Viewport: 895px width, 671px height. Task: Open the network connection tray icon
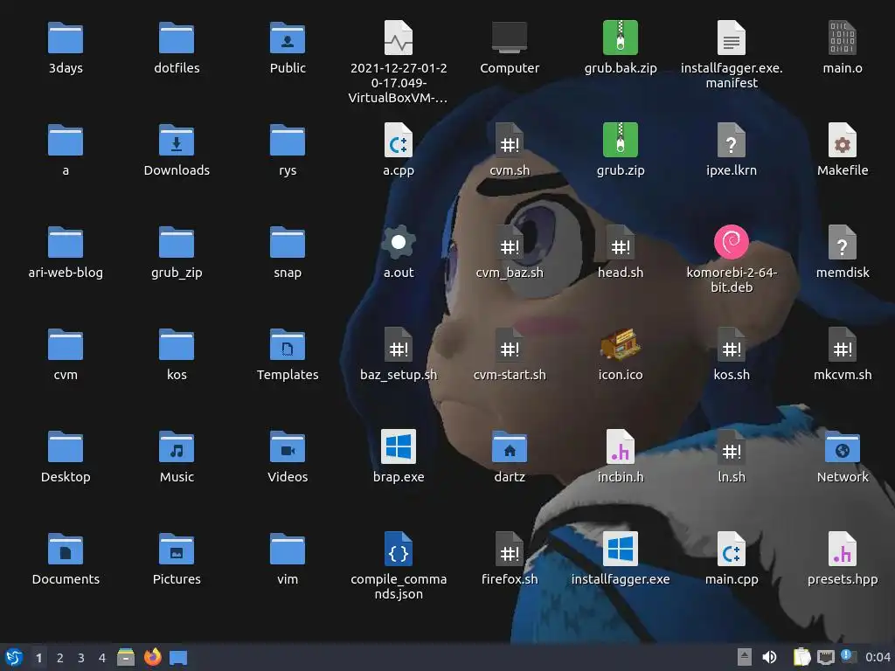(x=825, y=657)
